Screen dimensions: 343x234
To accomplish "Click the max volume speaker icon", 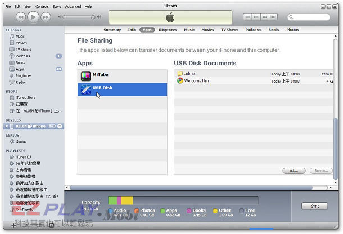I will coord(99,17).
